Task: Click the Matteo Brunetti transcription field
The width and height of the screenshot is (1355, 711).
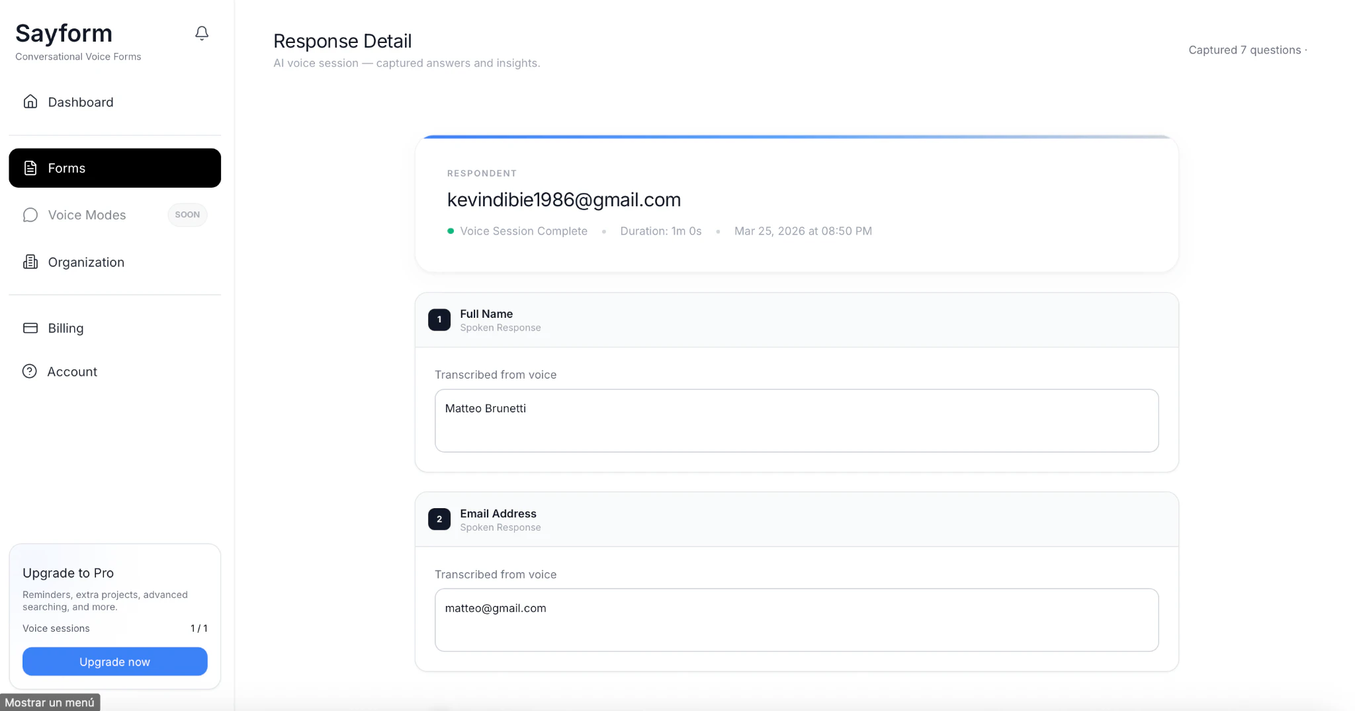Action: [x=797, y=420]
